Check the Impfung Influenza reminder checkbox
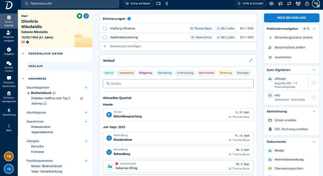This screenshot has width=323, height=176. coord(105,28)
